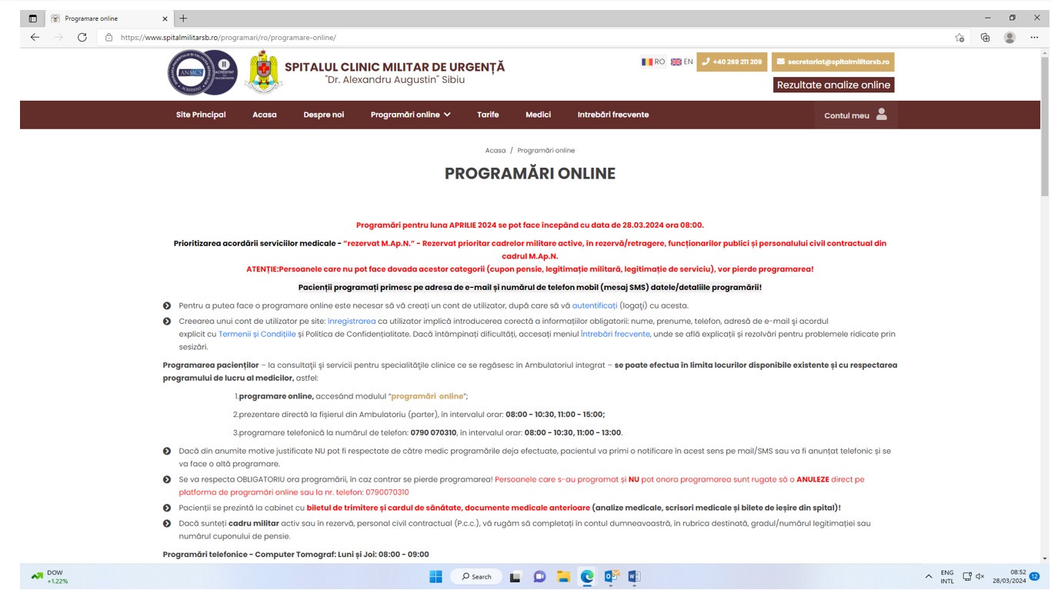Screen dimensions: 1051x590
Task: Open browser Collections icon
Action: pyautogui.click(x=985, y=38)
